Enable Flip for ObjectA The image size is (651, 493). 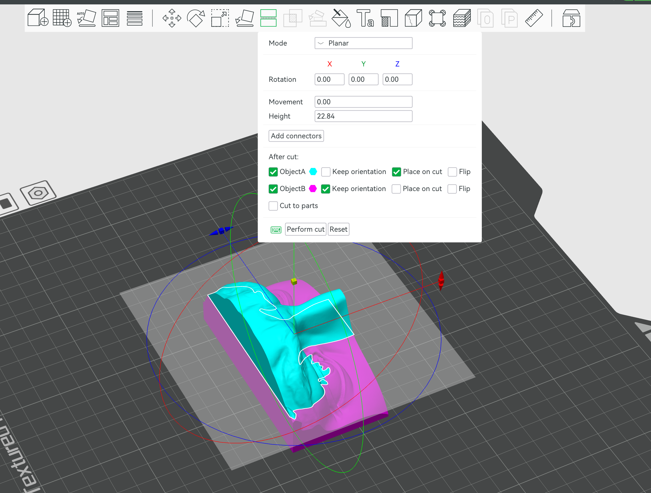click(452, 172)
